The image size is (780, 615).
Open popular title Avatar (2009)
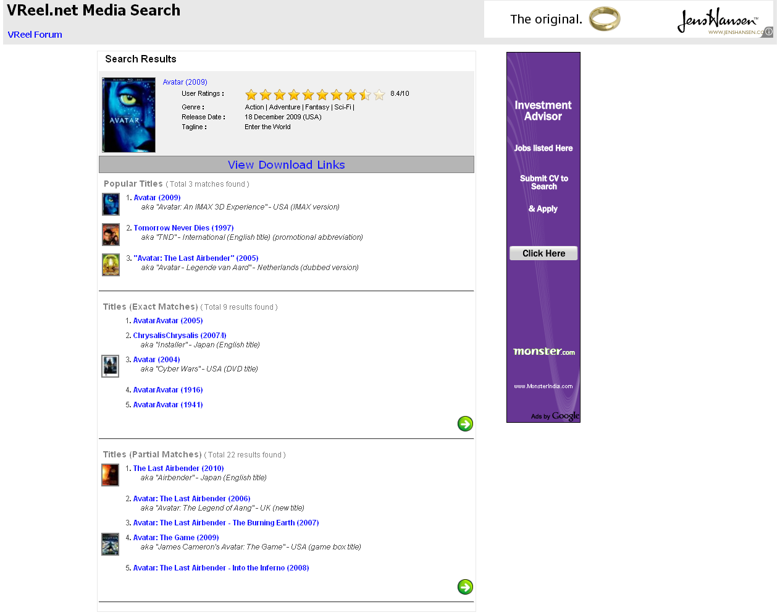[x=157, y=198]
